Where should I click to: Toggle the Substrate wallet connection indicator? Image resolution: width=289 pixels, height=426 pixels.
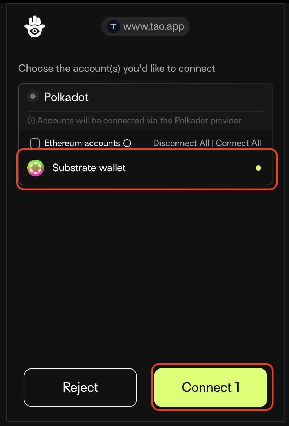point(258,168)
